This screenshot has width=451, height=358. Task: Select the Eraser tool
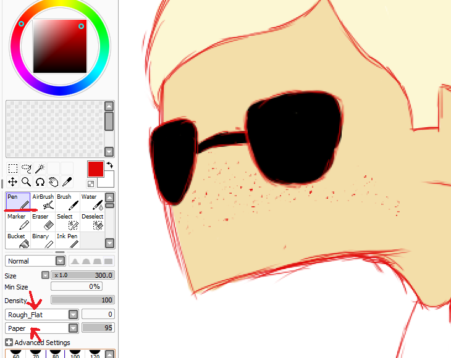click(43, 222)
